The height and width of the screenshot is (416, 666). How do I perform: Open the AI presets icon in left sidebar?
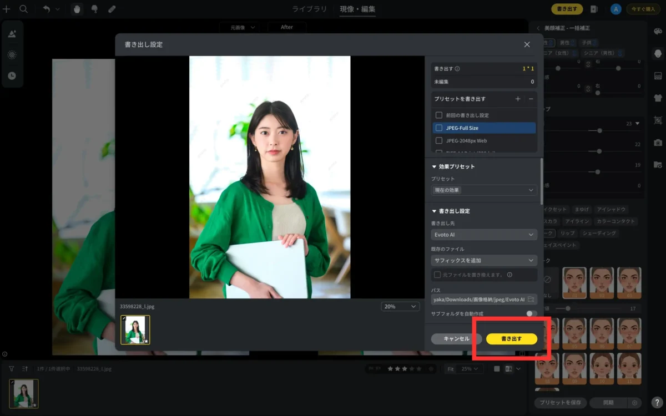coord(12,34)
